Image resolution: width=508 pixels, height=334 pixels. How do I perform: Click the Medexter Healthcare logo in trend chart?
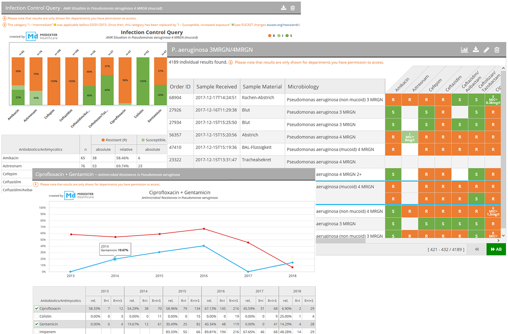click(x=79, y=195)
